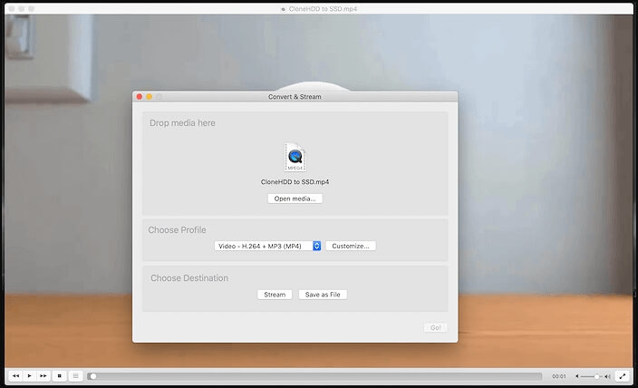Open the playlist view icon

pos(75,375)
